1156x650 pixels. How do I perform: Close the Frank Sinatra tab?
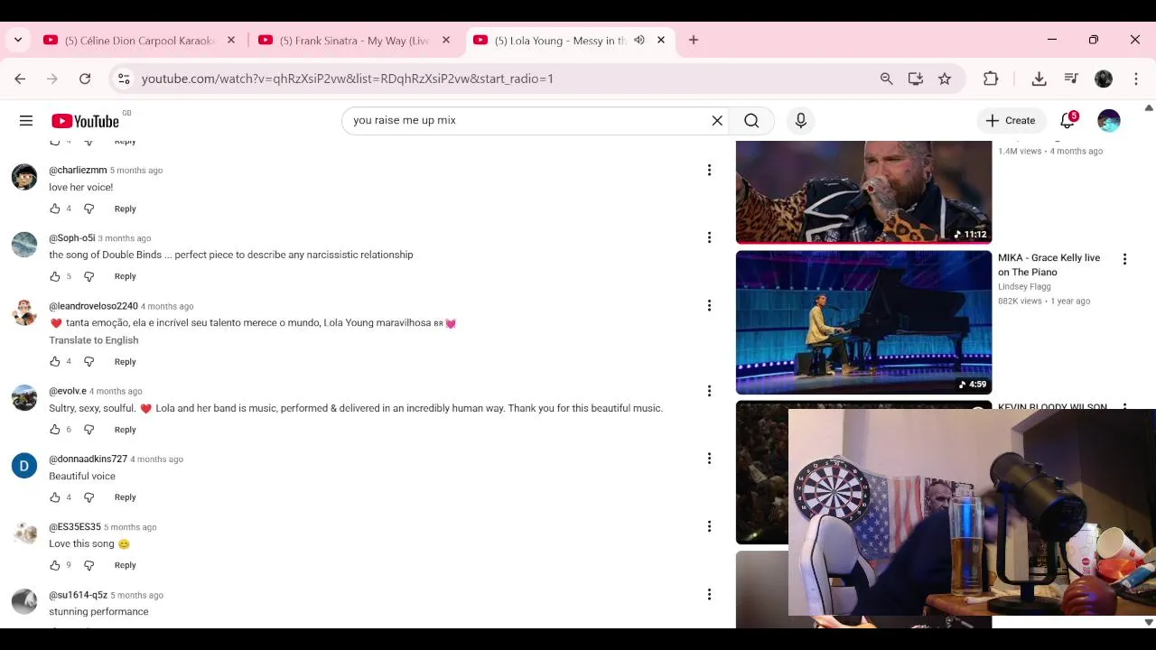(x=446, y=41)
